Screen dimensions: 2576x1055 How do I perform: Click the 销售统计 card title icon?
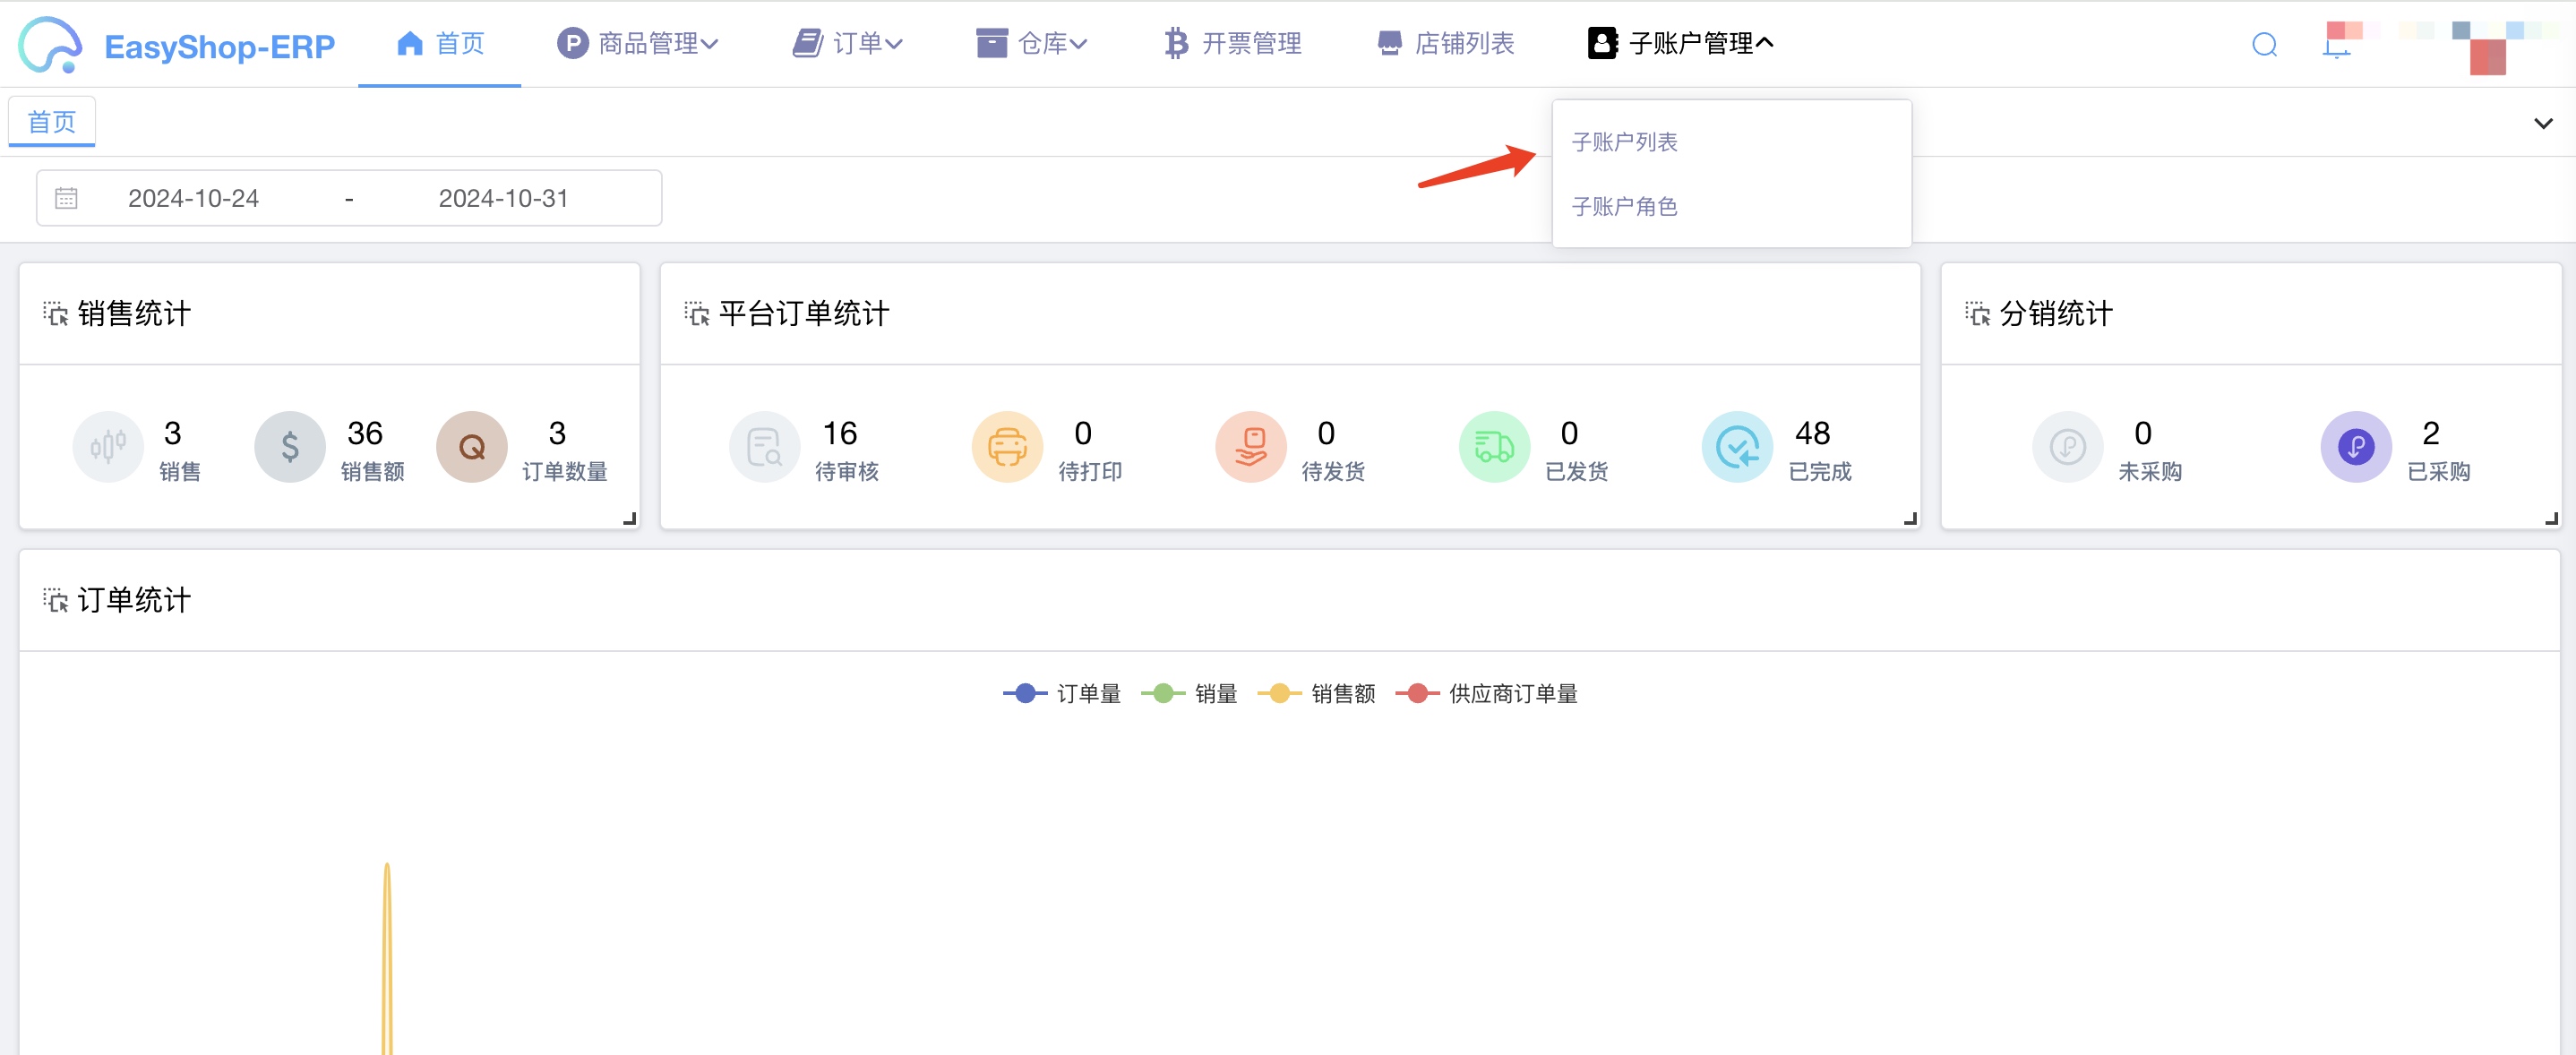[x=56, y=314]
